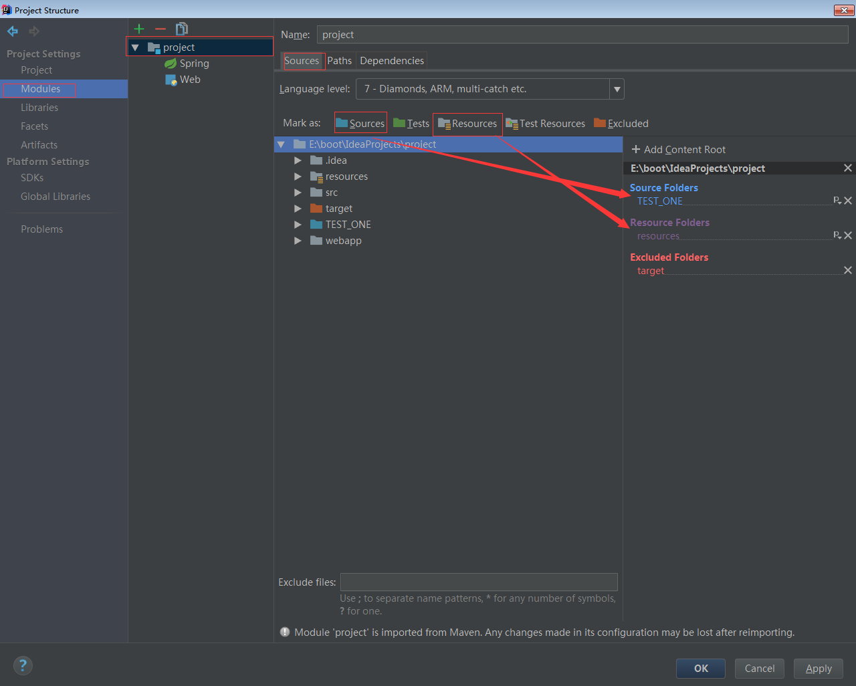Mark folder as Sources

(x=360, y=123)
